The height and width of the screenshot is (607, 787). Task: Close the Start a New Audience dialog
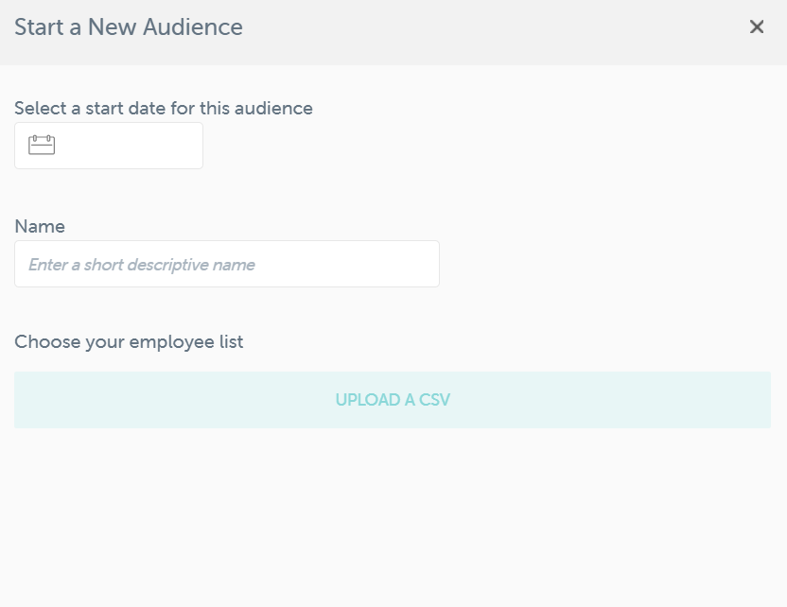pyautogui.click(x=757, y=26)
